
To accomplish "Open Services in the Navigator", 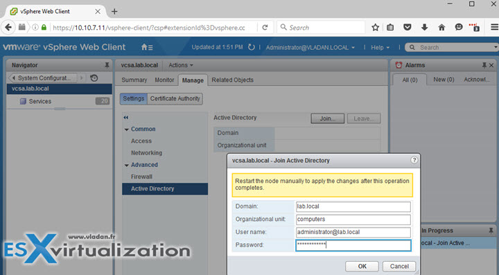I will (x=40, y=101).
